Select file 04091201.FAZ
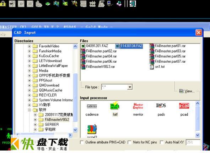The height and width of the screenshot is (153, 210). tap(95, 46)
